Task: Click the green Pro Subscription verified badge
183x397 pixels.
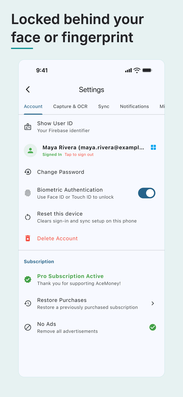Action: [28, 280]
